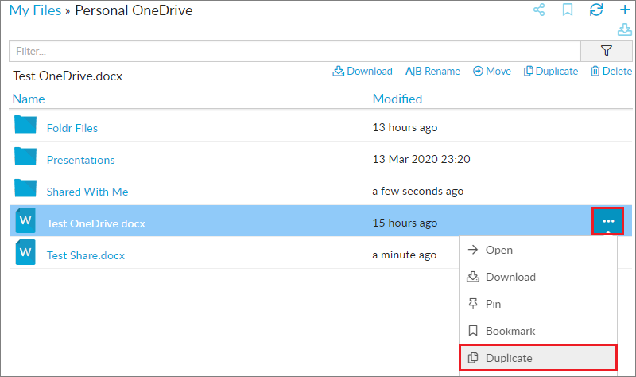Image resolution: width=636 pixels, height=377 pixels.
Task: Choose Pin from the context menu
Action: click(x=538, y=304)
